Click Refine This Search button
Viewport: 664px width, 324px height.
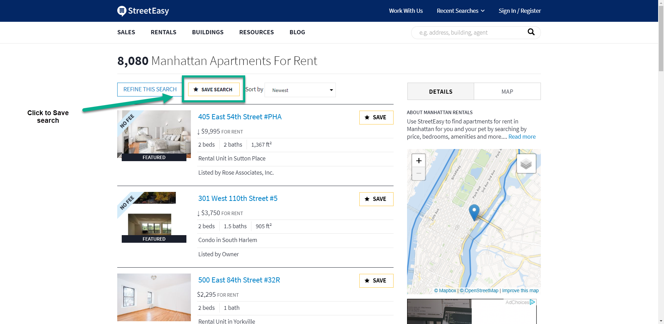pyautogui.click(x=150, y=90)
